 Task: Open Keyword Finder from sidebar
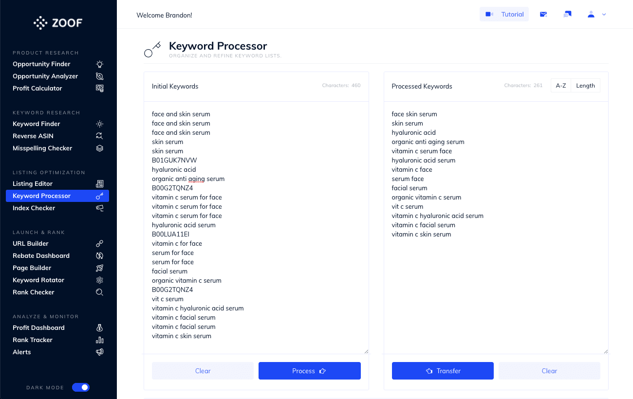(37, 124)
